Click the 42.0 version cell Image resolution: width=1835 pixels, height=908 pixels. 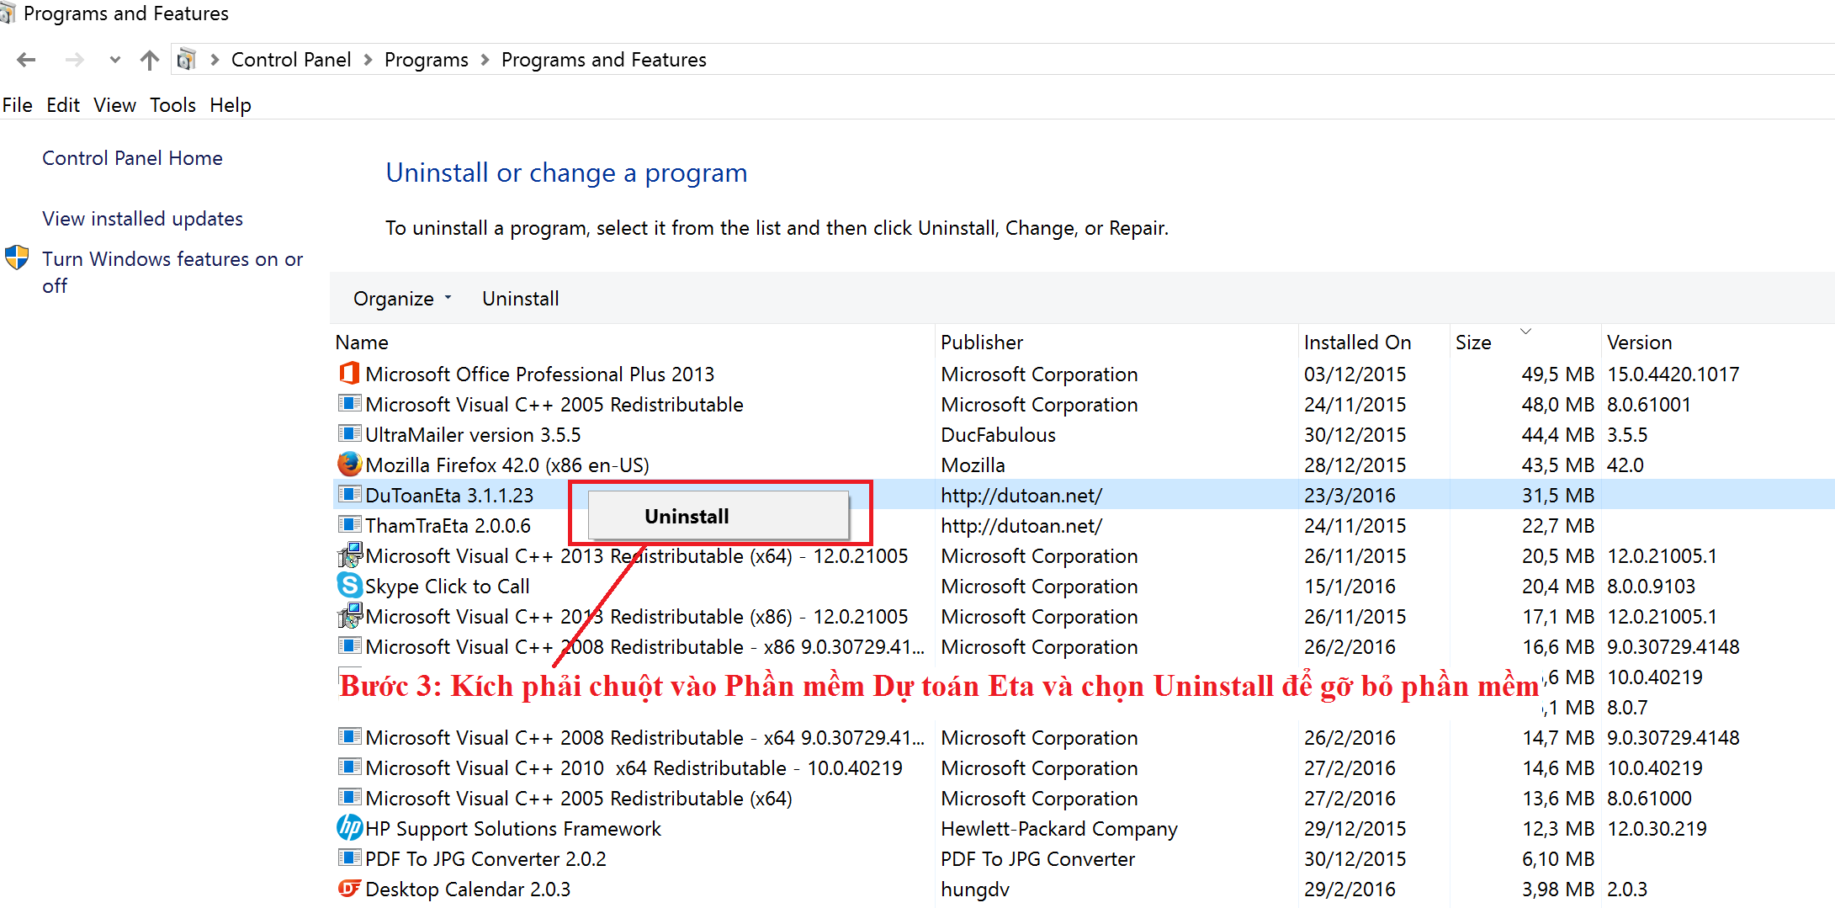click(1625, 465)
